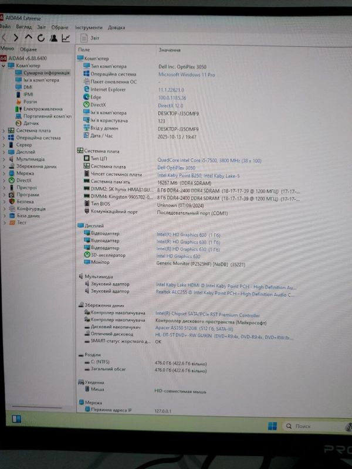
Task: Expand the Операційна система tree node
Action: click(4, 138)
